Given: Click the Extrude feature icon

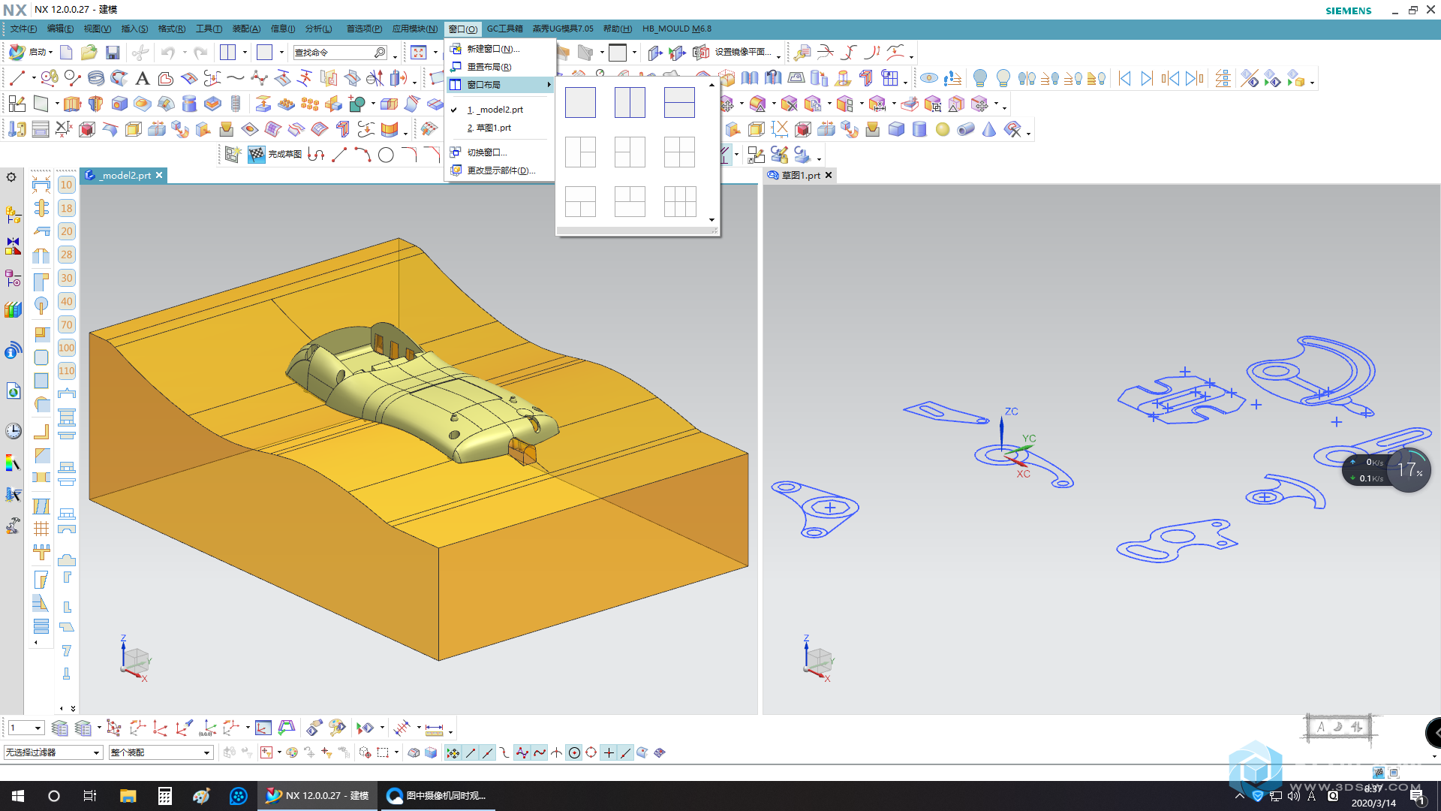Looking at the screenshot, I should click(x=72, y=104).
